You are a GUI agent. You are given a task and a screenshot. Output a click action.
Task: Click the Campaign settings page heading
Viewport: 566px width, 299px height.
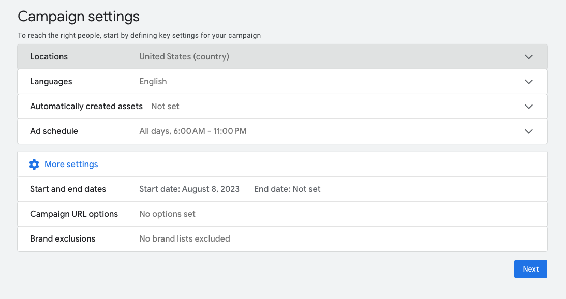pos(79,17)
